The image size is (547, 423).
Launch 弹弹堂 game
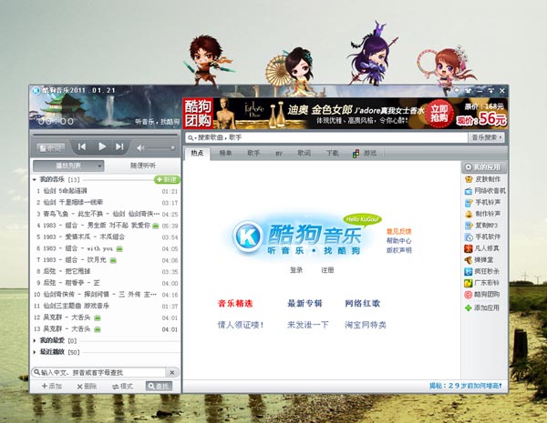[479, 260]
